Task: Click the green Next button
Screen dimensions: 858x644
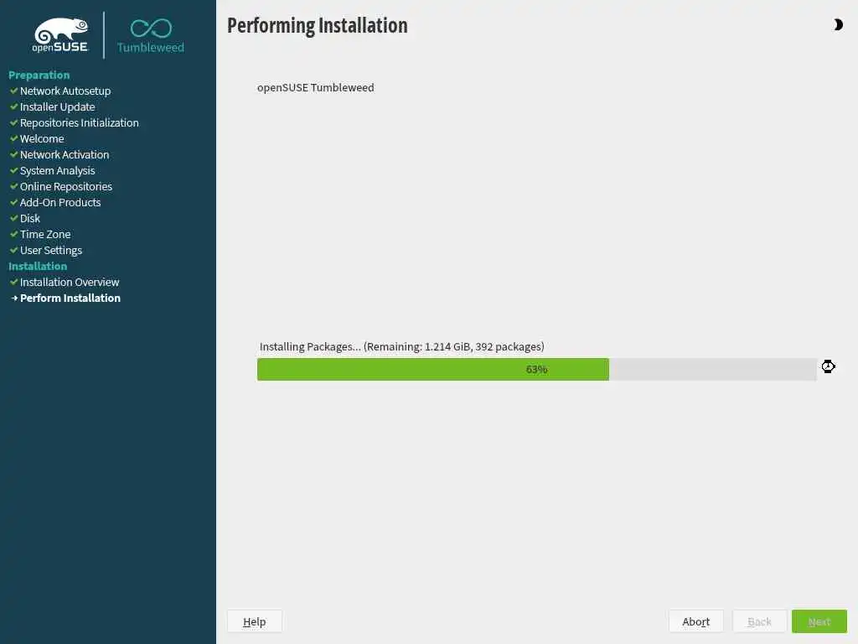Action: tap(819, 621)
